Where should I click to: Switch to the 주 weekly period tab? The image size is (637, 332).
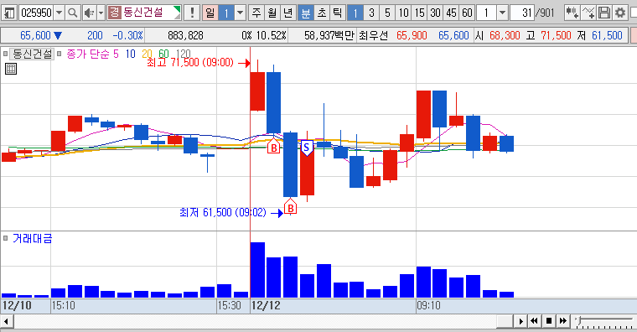pos(256,13)
